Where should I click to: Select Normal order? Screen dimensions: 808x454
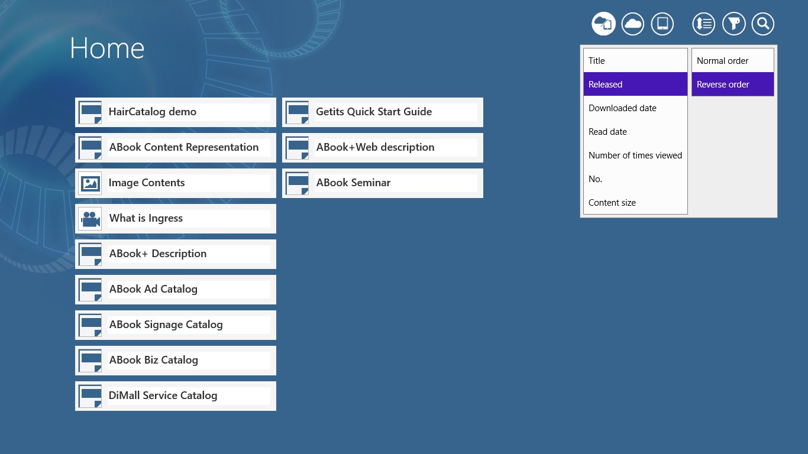click(732, 60)
